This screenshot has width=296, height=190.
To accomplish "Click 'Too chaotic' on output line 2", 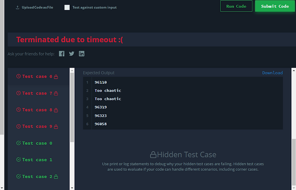I will coord(108,91).
